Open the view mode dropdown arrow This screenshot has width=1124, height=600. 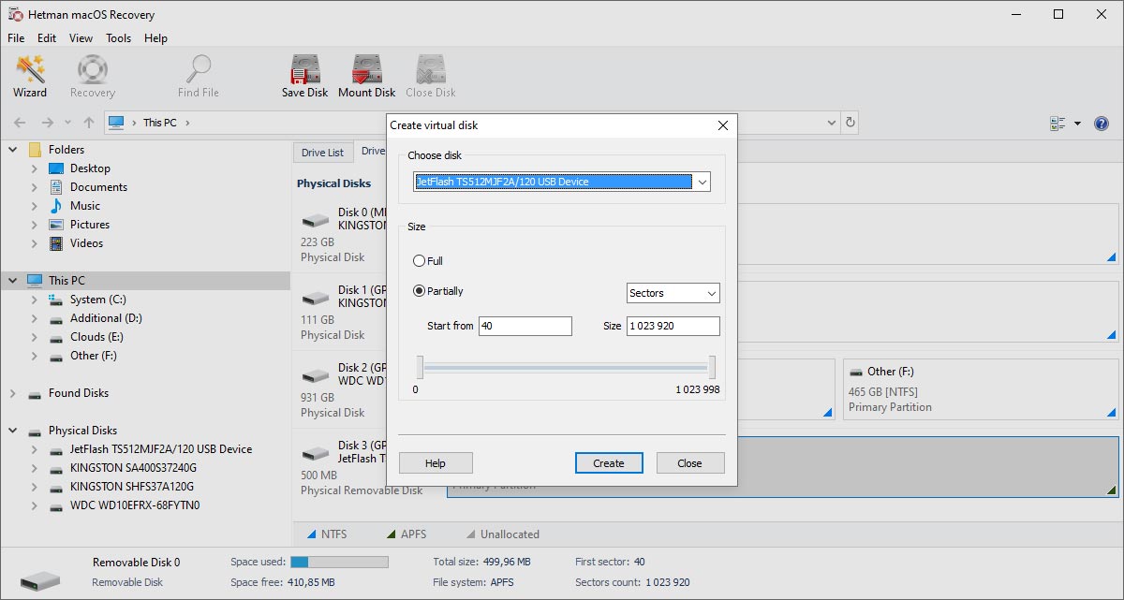pos(1077,124)
